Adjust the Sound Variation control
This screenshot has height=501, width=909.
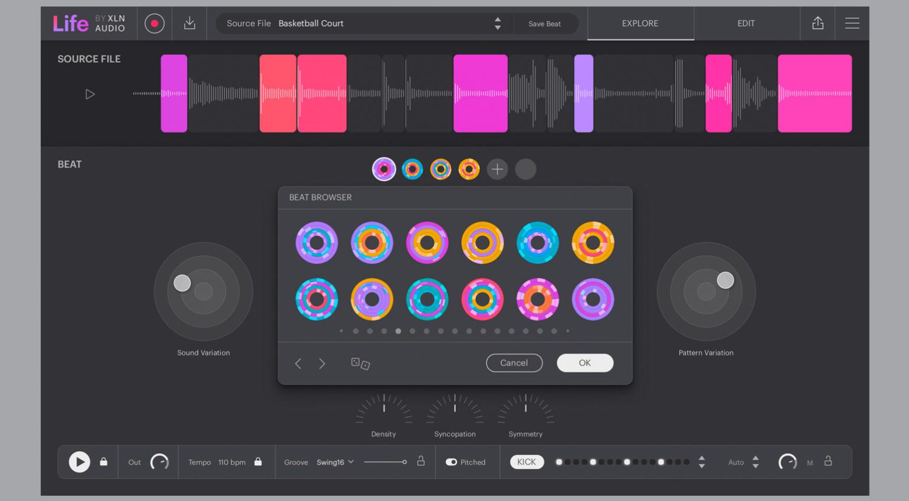pyautogui.click(x=182, y=283)
